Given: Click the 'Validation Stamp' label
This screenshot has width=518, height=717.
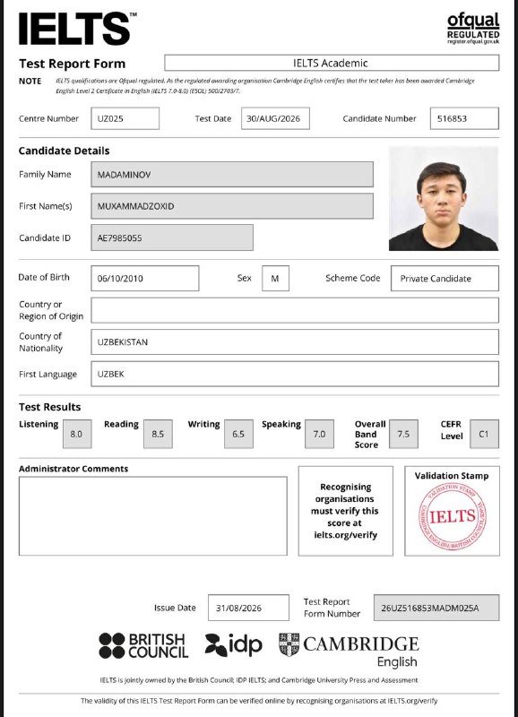Looking at the screenshot, I should pos(452,476).
